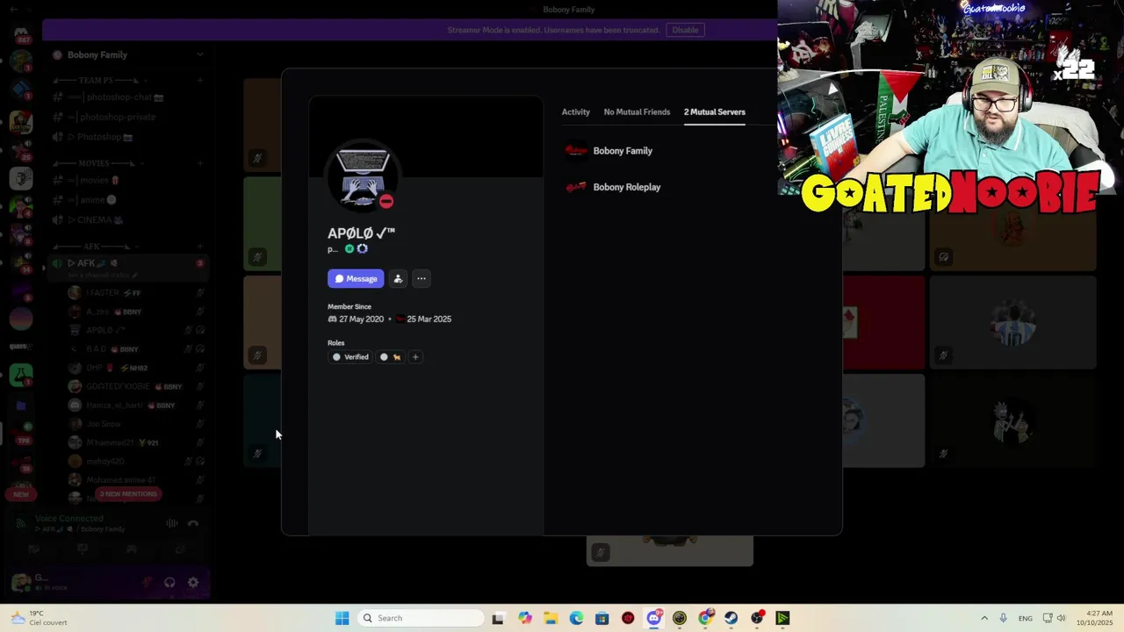Toggle deafen headphones icon
The height and width of the screenshot is (632, 1124).
pos(169,583)
